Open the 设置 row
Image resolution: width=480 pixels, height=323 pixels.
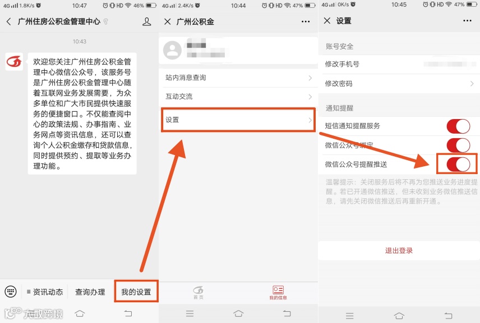tap(238, 120)
